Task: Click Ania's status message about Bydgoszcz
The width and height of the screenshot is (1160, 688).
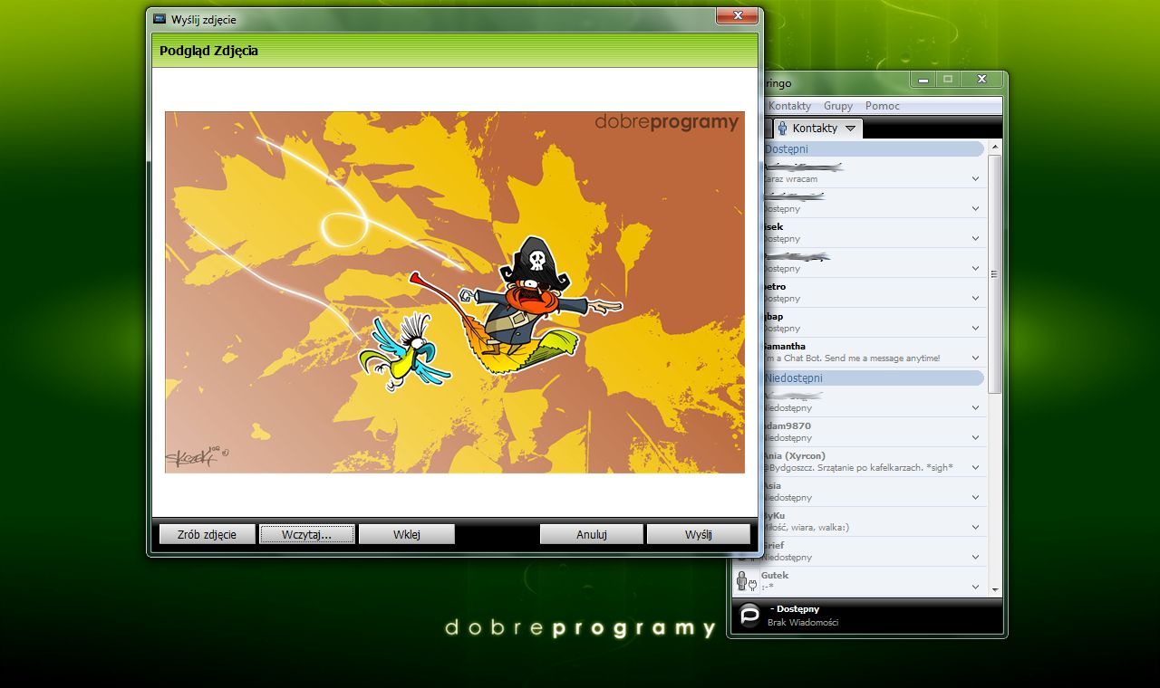Action: pos(857,467)
